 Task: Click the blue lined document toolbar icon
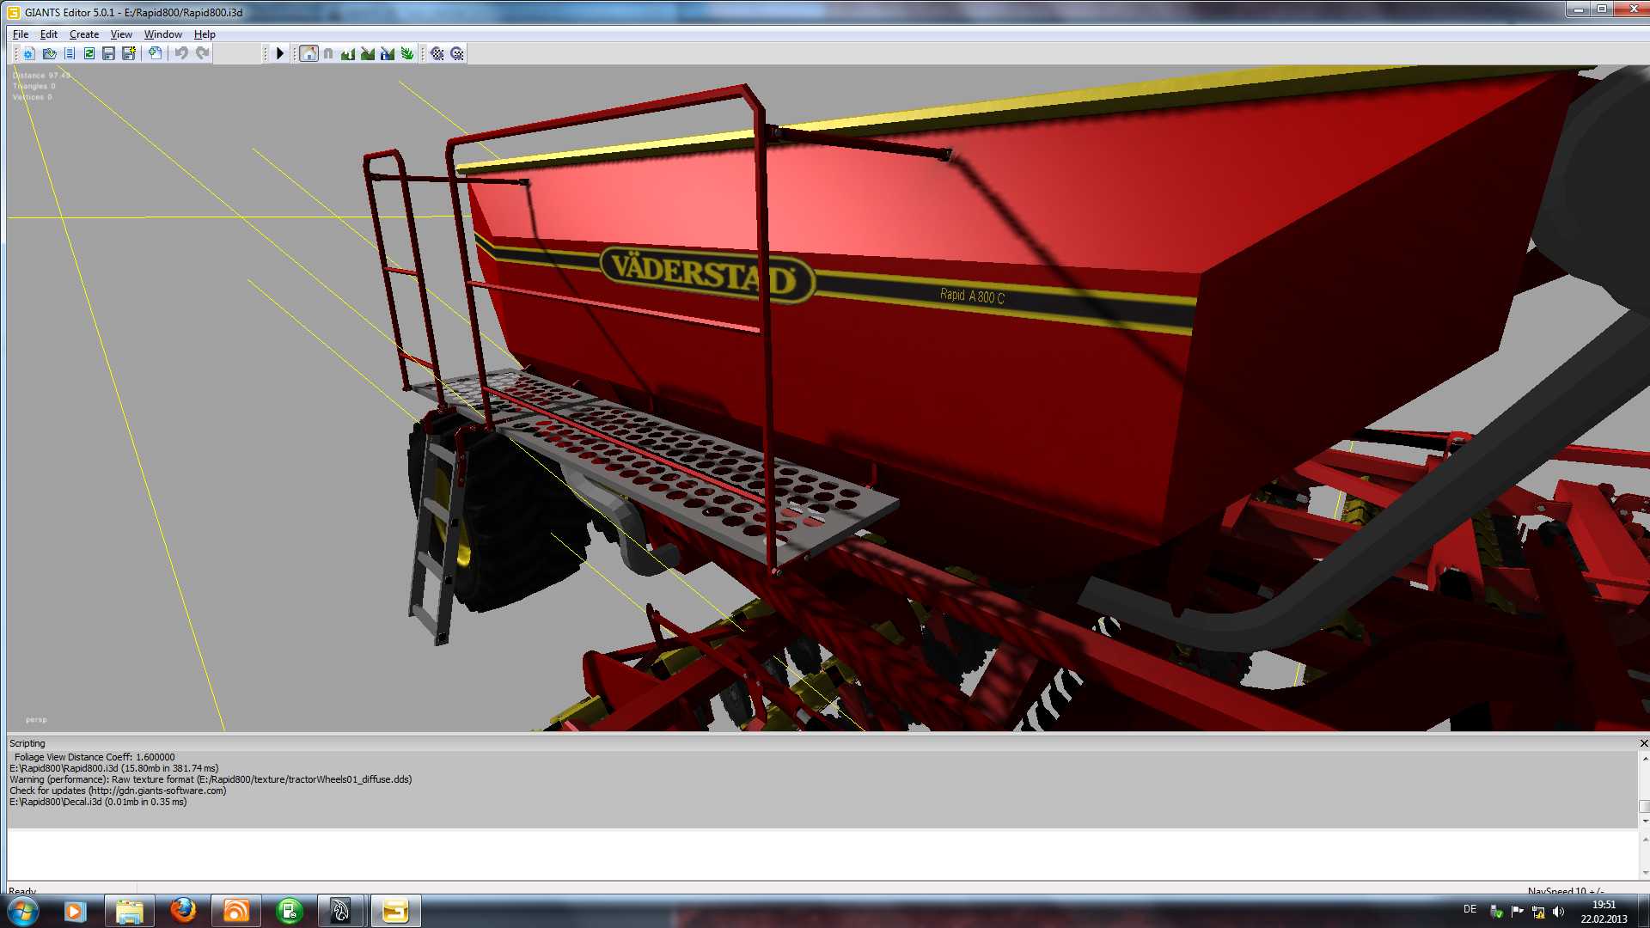click(x=70, y=53)
